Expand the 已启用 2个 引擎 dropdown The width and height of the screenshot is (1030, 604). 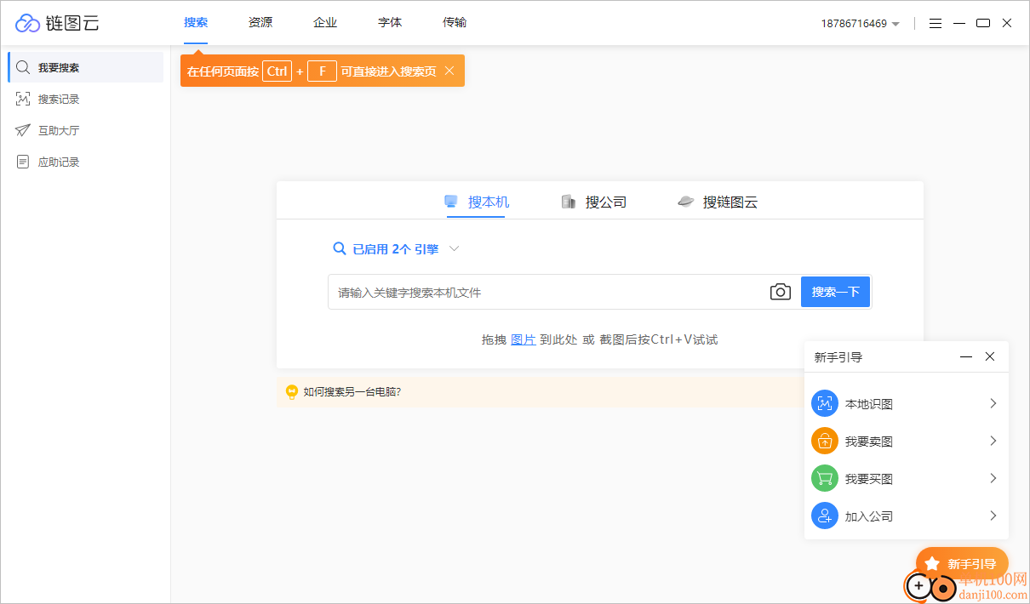(396, 248)
